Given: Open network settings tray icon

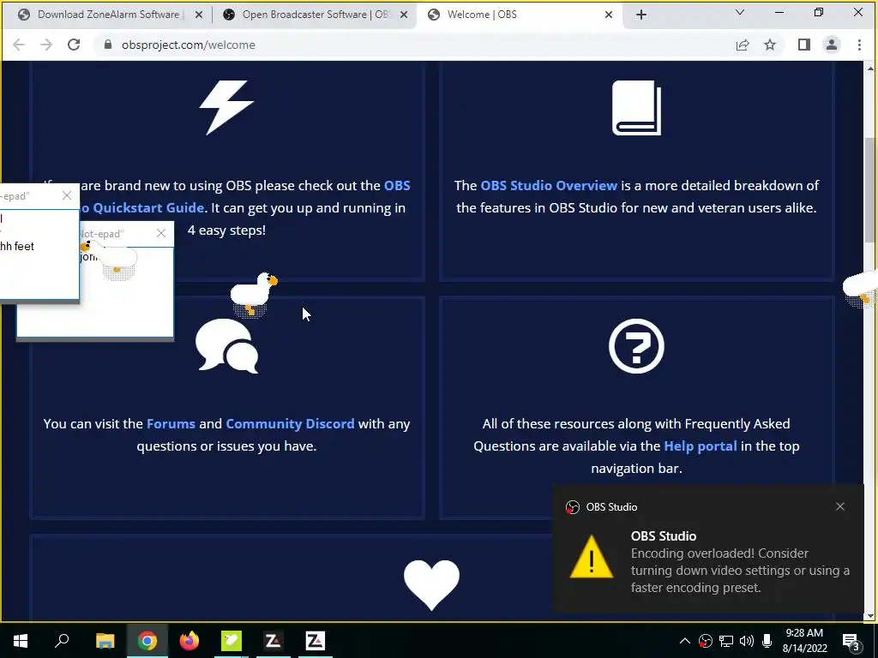Looking at the screenshot, I should [x=726, y=641].
